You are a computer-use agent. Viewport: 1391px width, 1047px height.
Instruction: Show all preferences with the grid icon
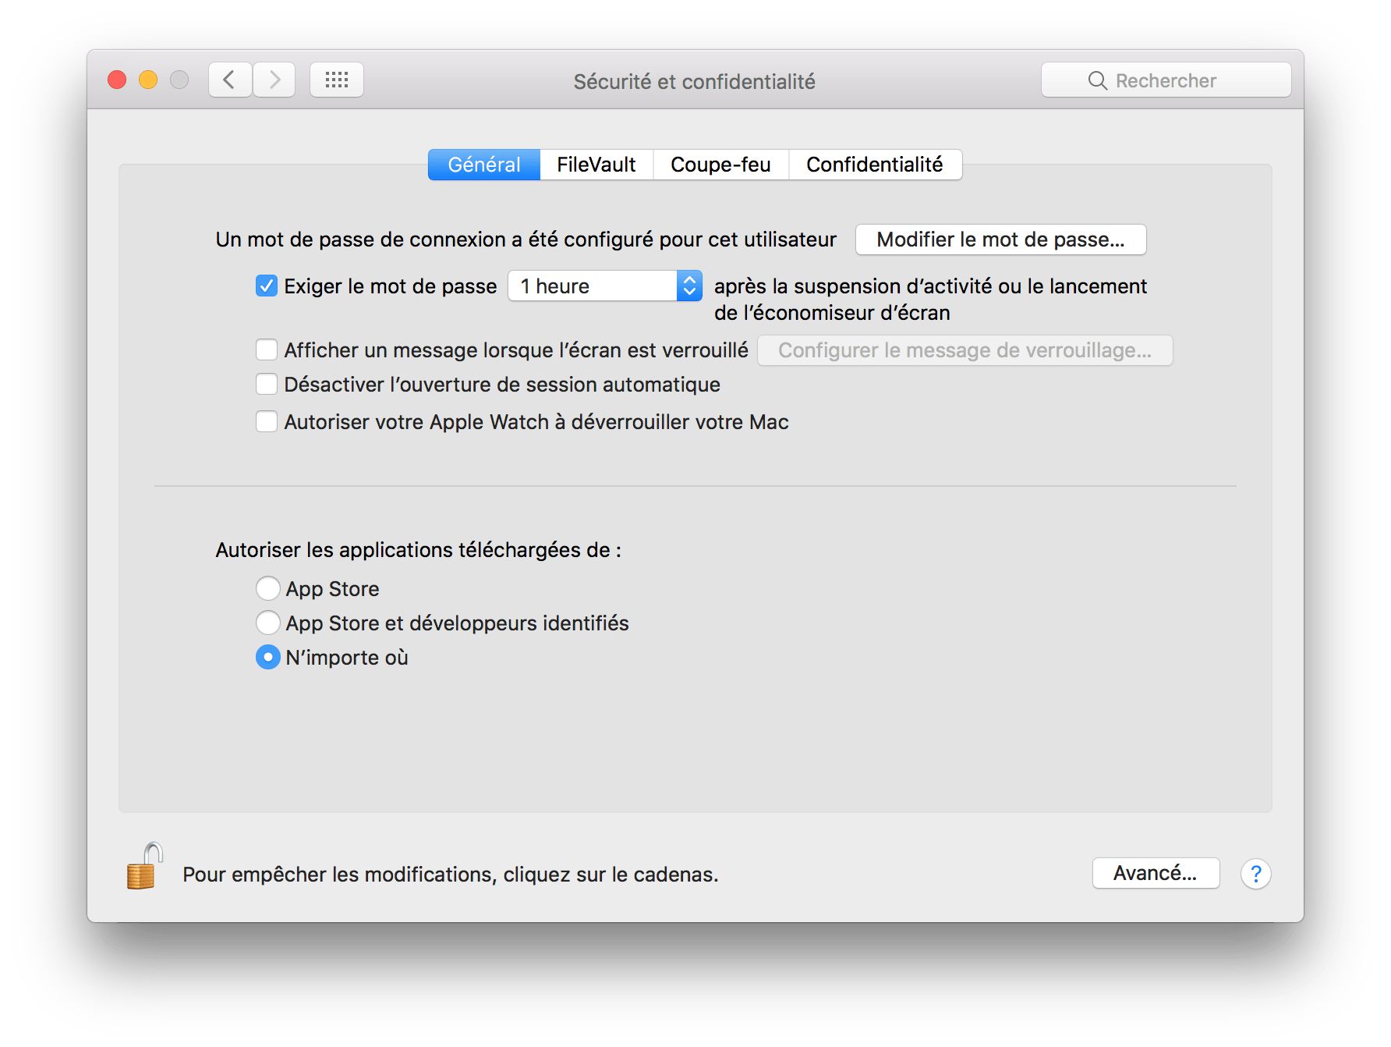pyautogui.click(x=337, y=80)
